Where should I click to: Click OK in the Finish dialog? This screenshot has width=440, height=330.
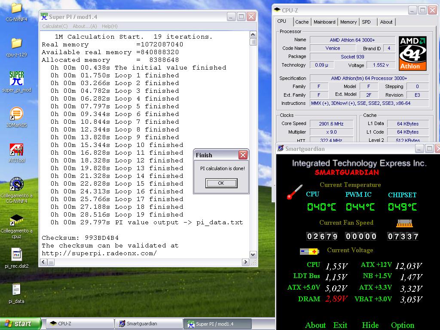click(221, 183)
